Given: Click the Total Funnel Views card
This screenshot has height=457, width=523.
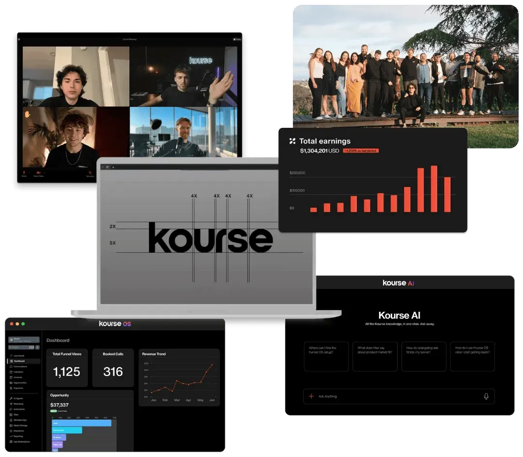Looking at the screenshot, I should 67,367.
